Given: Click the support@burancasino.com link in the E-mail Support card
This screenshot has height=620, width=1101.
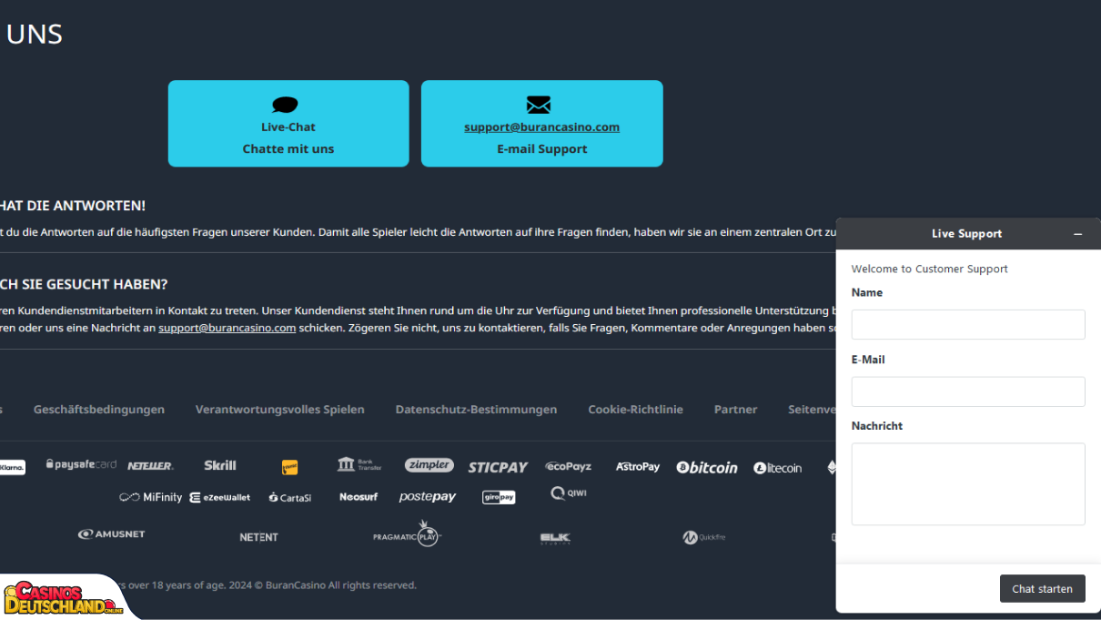Looking at the screenshot, I should (x=541, y=127).
